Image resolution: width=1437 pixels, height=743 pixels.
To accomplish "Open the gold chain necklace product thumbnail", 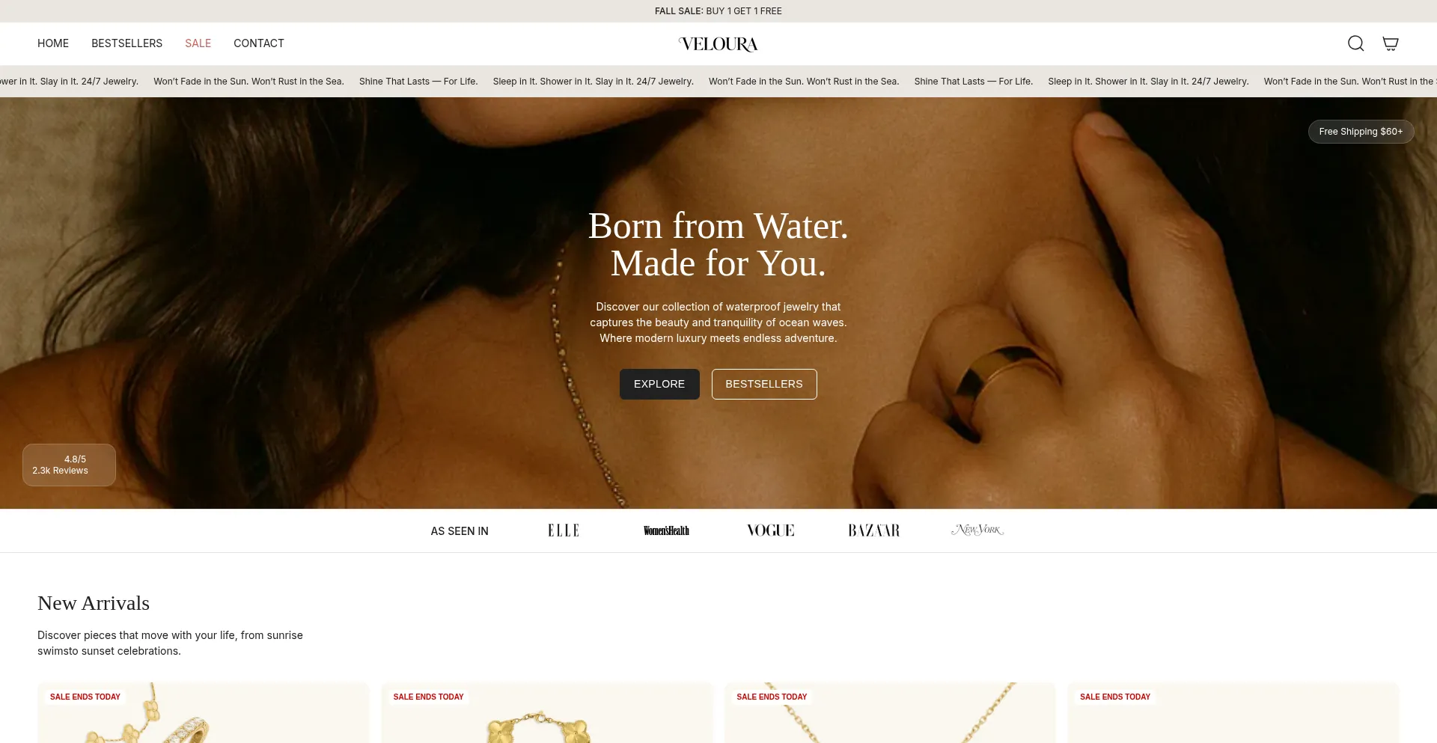I will coord(890,712).
